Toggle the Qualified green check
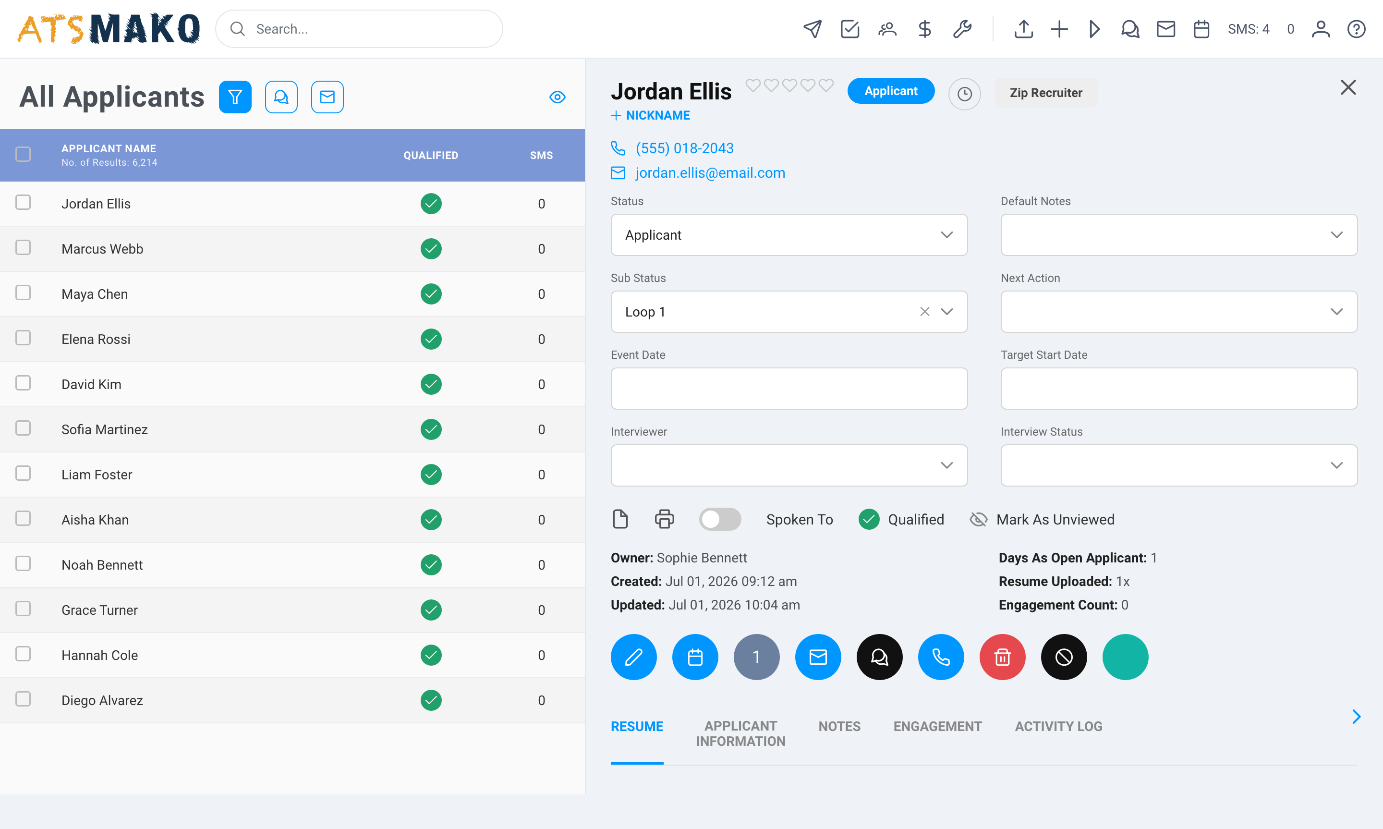This screenshot has width=1383, height=829. 869,519
